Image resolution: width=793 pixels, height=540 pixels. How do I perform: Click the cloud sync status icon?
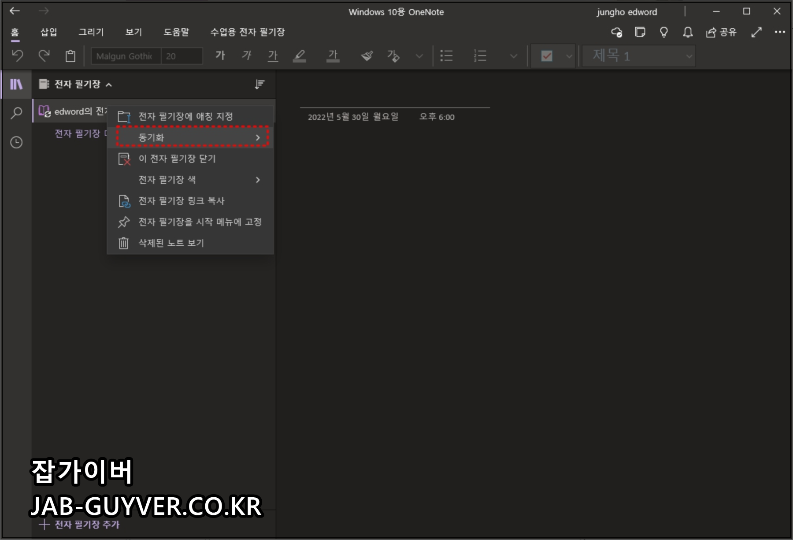point(616,32)
